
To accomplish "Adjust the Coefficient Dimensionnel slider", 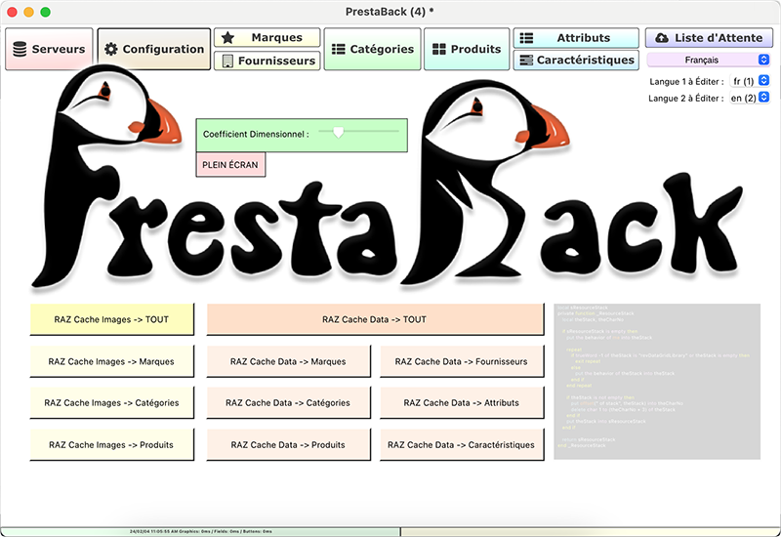I will tap(338, 131).
